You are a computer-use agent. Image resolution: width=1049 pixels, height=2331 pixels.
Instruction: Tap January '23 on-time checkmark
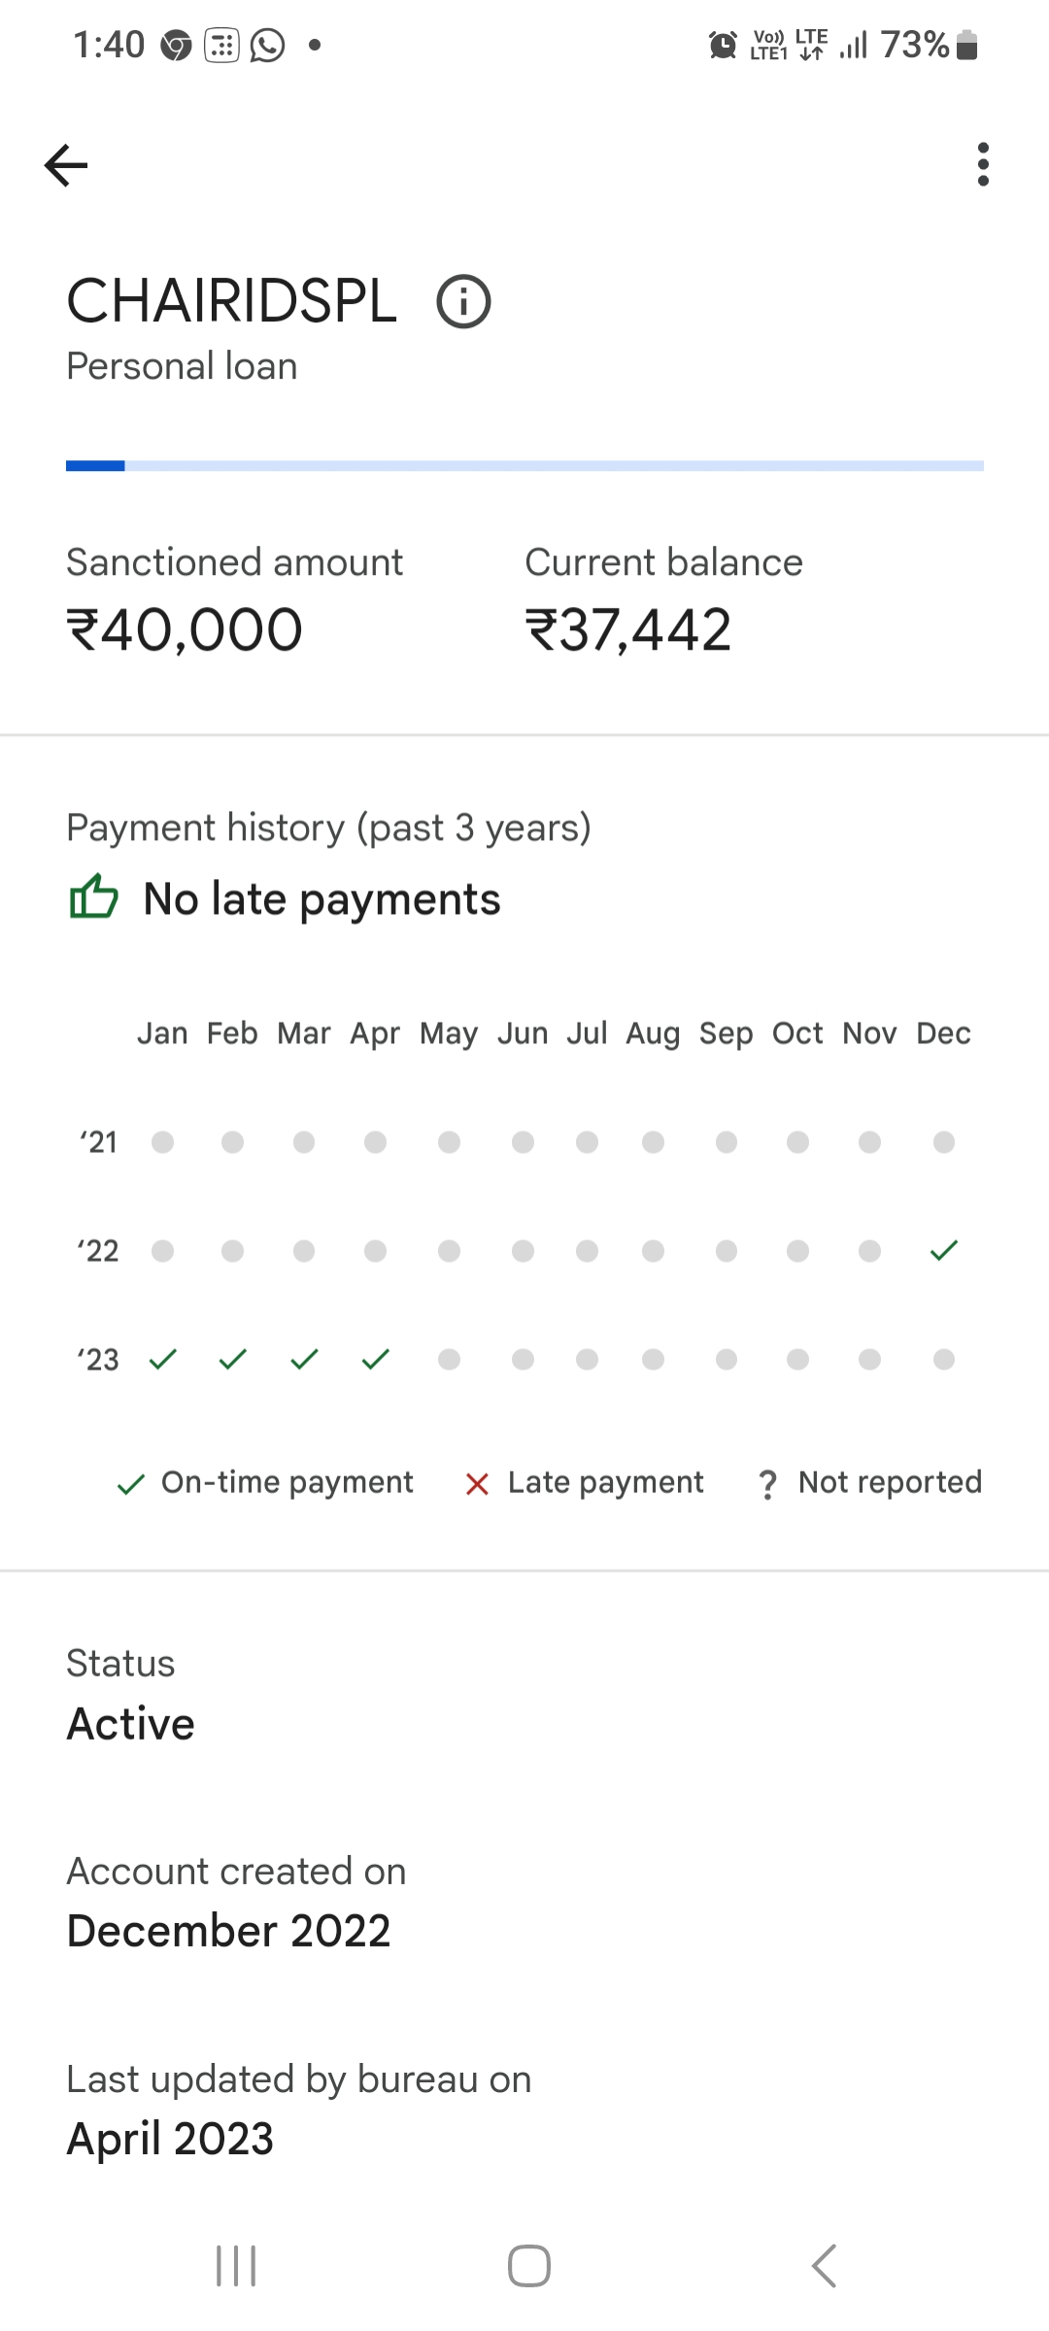point(162,1360)
